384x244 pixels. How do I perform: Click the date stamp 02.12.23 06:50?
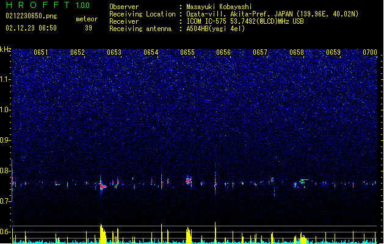pos(31,28)
